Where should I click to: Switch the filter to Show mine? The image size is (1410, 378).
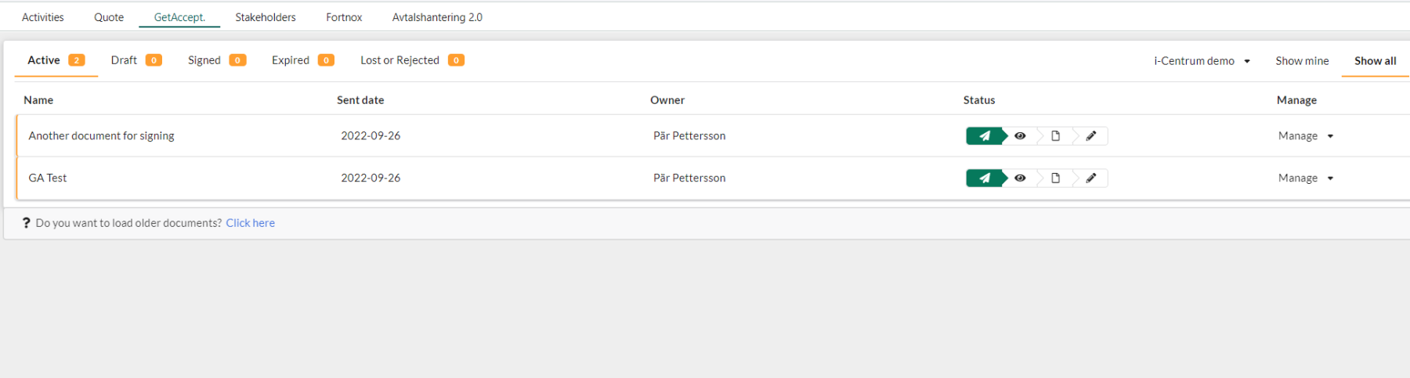pyautogui.click(x=1302, y=61)
